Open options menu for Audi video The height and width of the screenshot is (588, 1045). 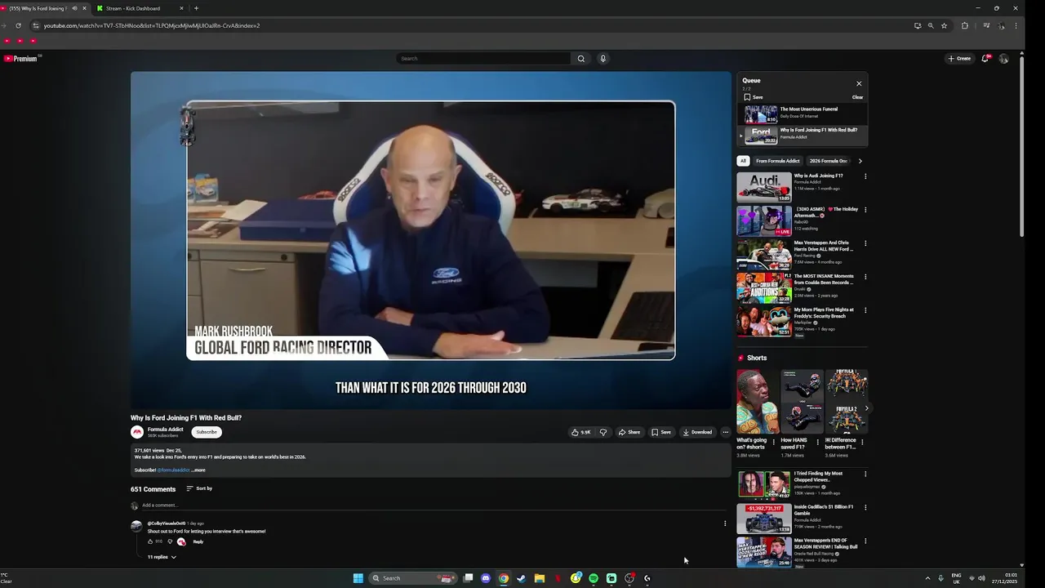coord(865,176)
